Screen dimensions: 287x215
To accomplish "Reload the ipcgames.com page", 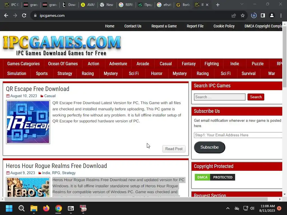I will coord(24,16).
